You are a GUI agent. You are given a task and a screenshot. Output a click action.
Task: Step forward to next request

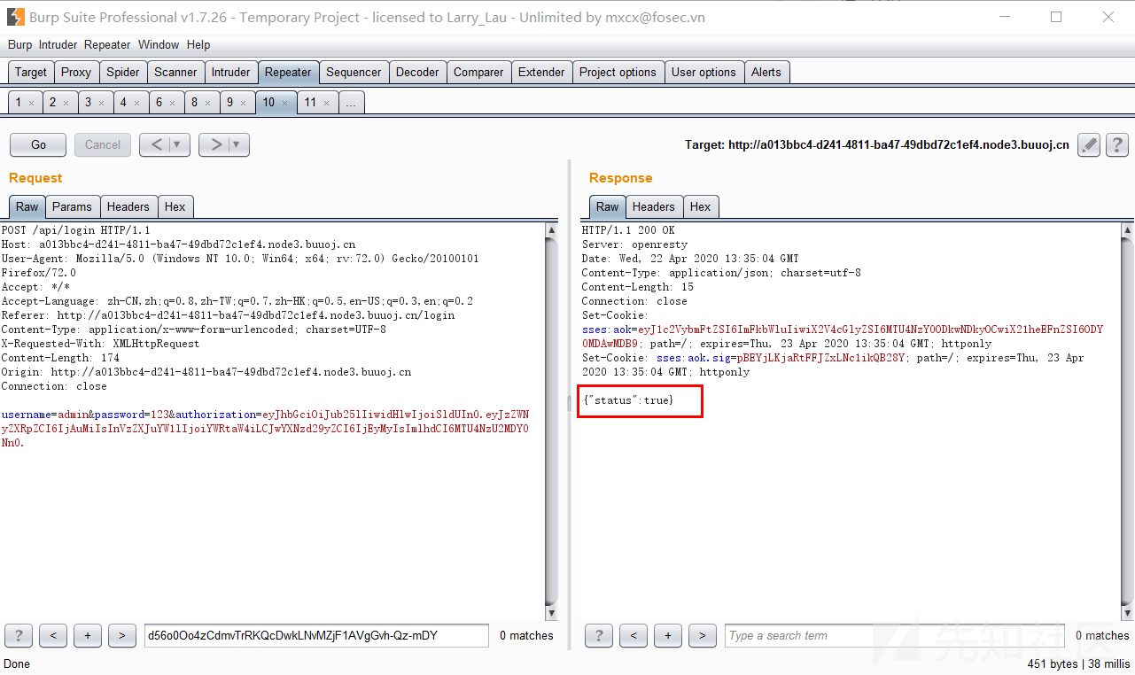pyautogui.click(x=214, y=144)
